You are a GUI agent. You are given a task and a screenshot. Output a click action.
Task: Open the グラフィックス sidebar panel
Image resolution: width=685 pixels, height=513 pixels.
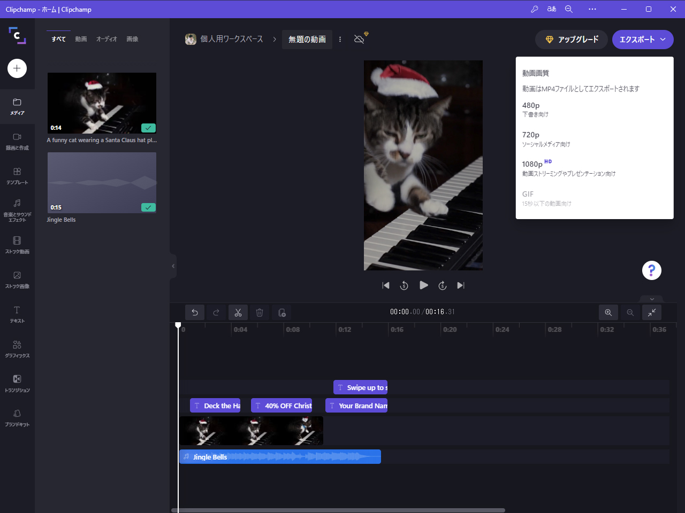(17, 349)
